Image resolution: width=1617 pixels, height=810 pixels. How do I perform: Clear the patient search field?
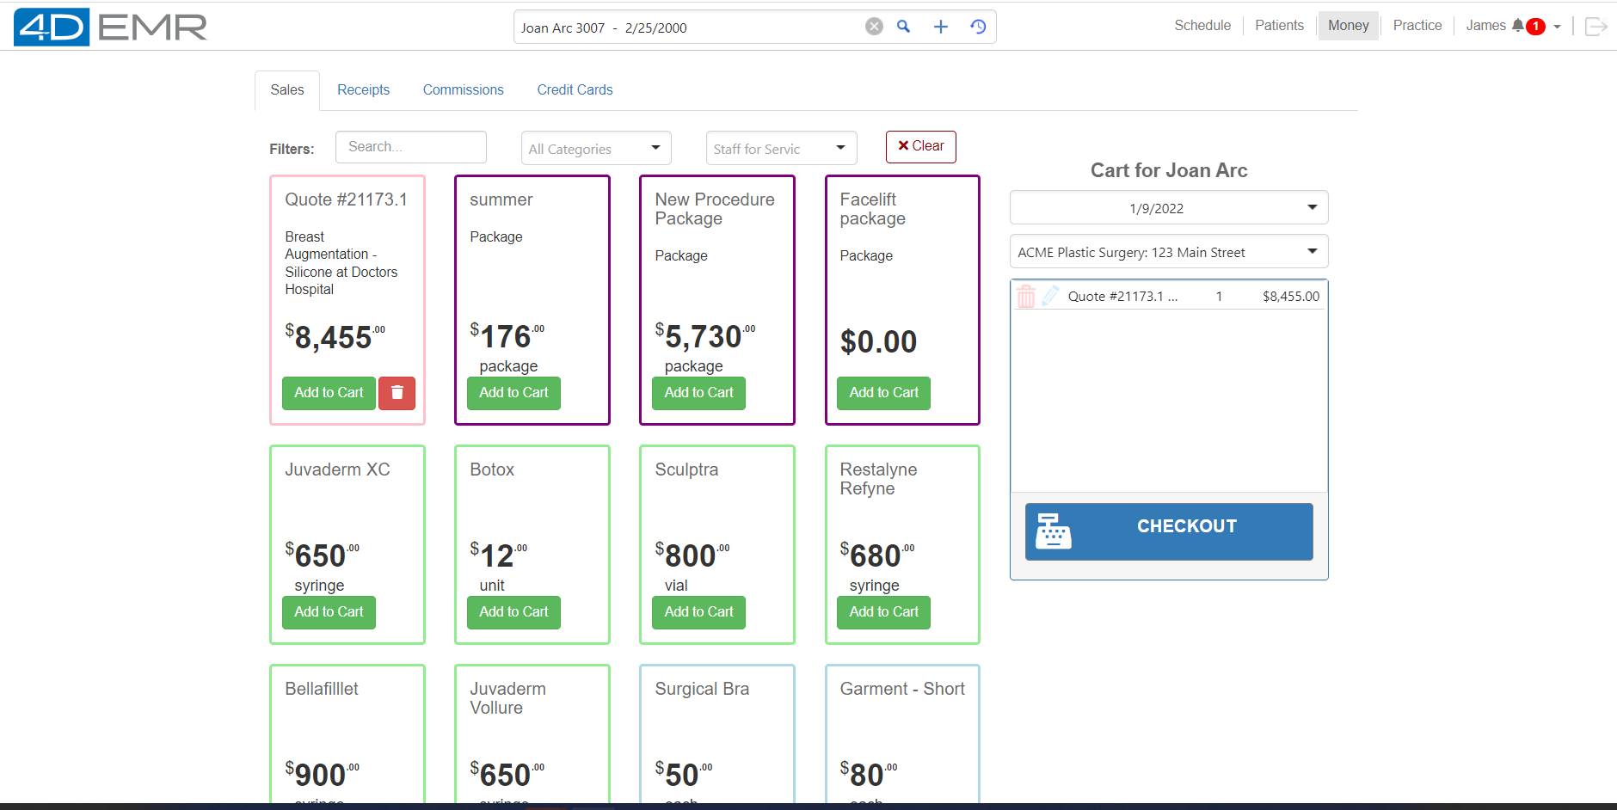(874, 27)
